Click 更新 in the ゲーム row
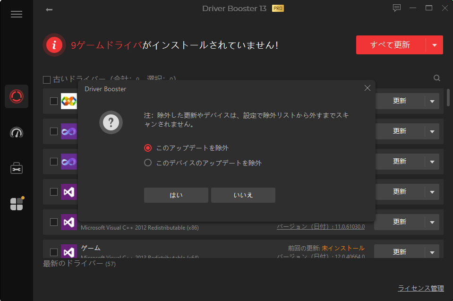The image size is (453, 301). pos(400,252)
